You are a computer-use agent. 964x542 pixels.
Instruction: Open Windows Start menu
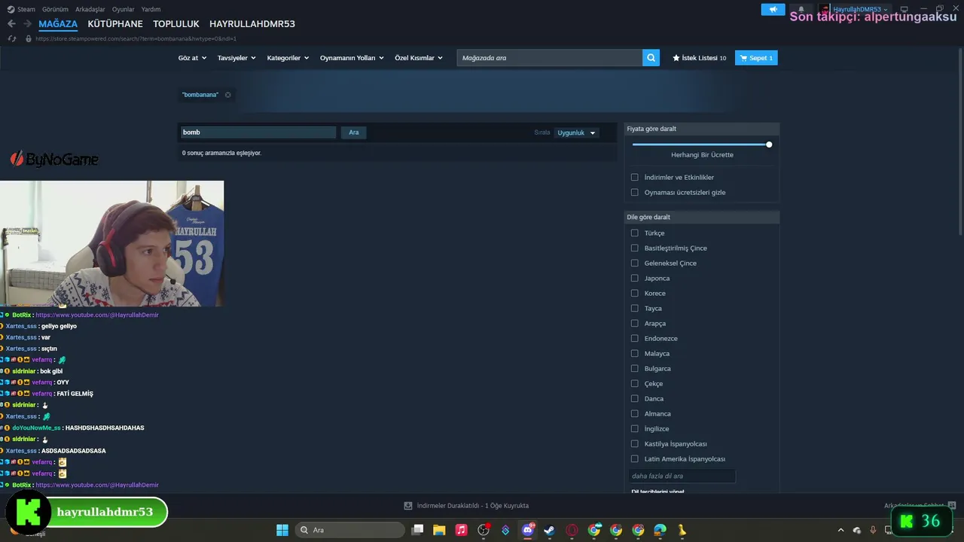(282, 530)
